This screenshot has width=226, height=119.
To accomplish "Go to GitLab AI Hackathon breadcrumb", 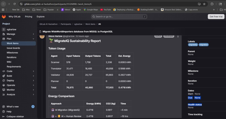I will pyautogui.click(x=49, y=24).
